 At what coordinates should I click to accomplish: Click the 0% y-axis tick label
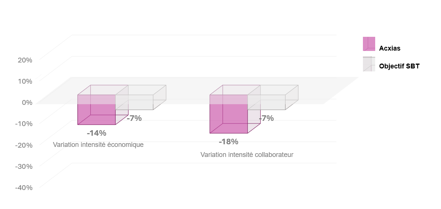tap(27, 102)
